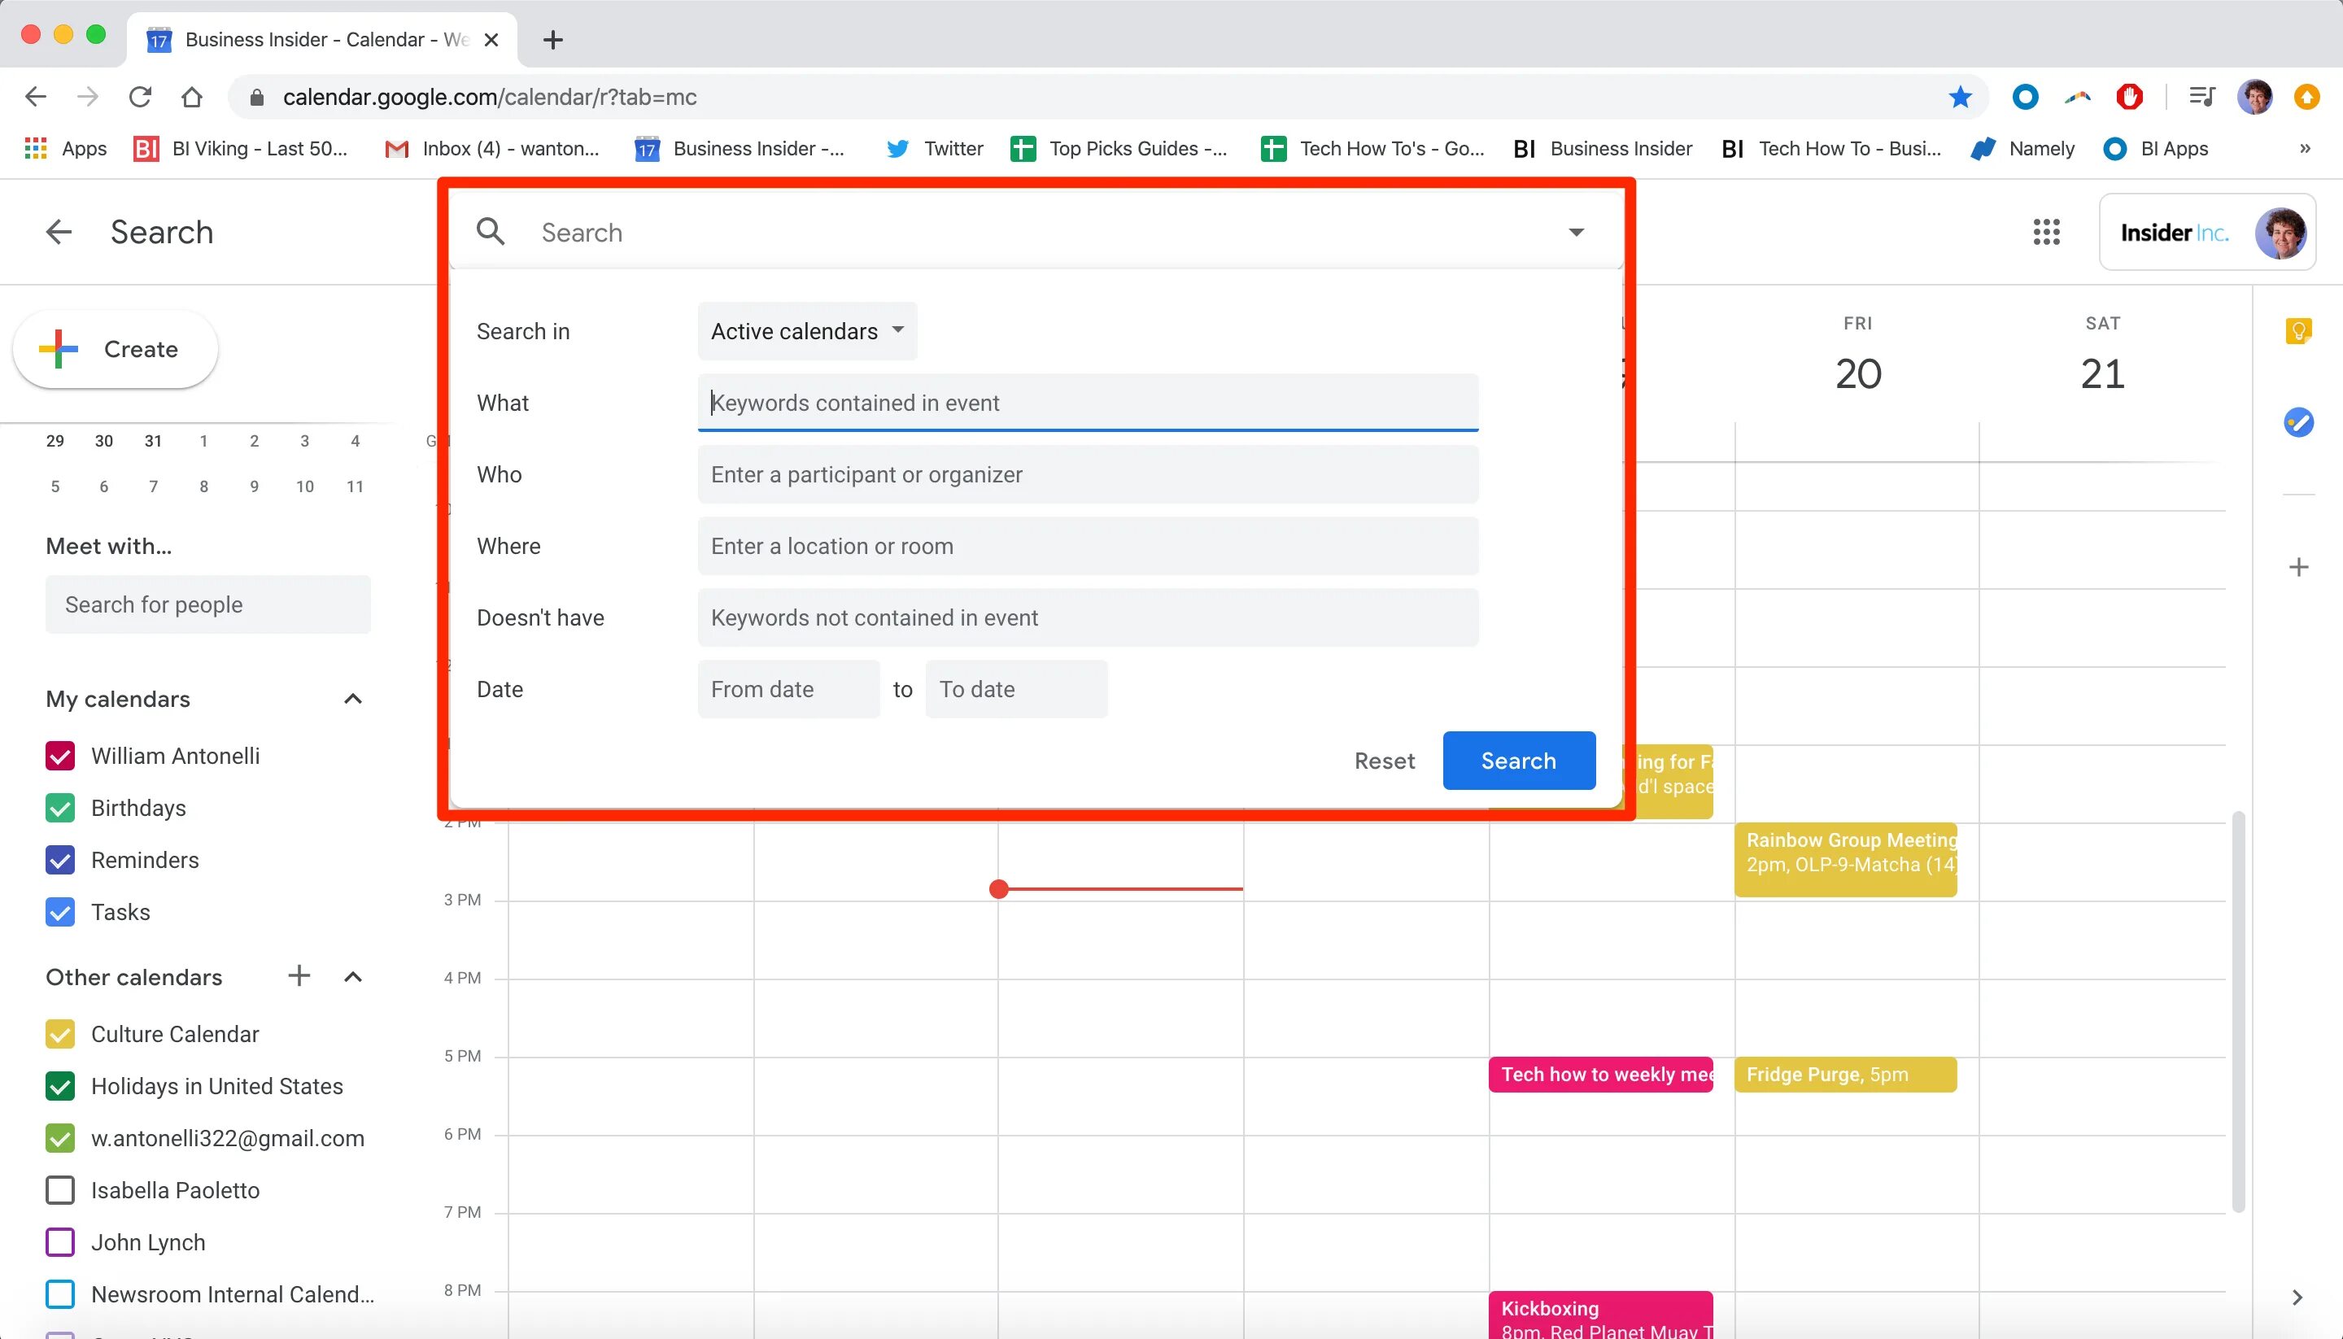Screen dimensions: 2343x1339
Task: Click the What keywords input field
Action: [1088, 403]
